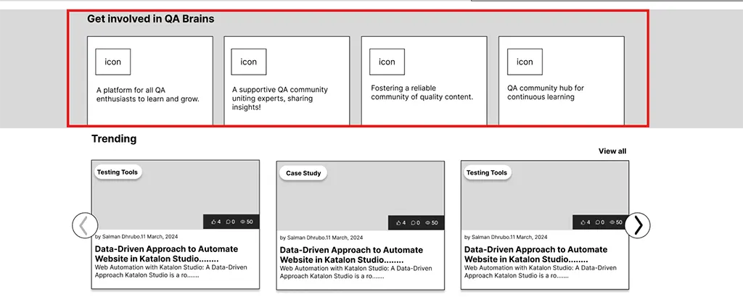Viewport: 743px width, 297px height.
Task: Open the "View all" trending link
Action: pos(612,151)
